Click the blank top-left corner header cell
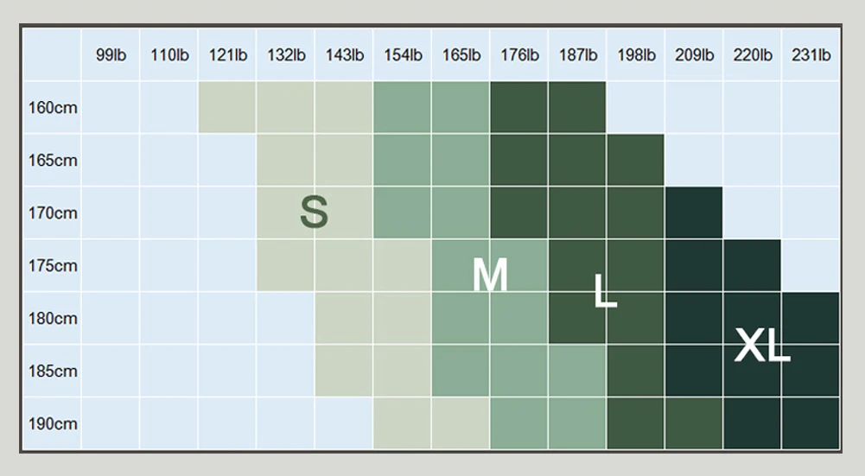865x476 pixels. point(52,55)
